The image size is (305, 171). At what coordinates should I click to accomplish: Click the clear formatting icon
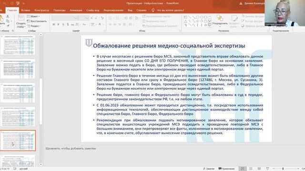pos(102,18)
